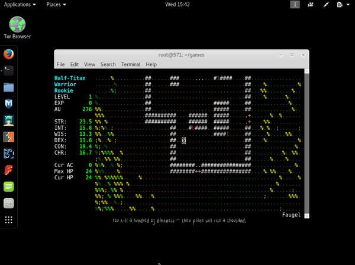Launch Metasploit from the dock

pyautogui.click(x=8, y=104)
